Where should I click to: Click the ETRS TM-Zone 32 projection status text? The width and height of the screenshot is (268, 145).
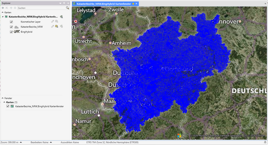[x=112, y=142]
